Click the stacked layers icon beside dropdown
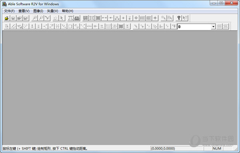The width and height of the screenshot is (240, 153). [x=219, y=26]
